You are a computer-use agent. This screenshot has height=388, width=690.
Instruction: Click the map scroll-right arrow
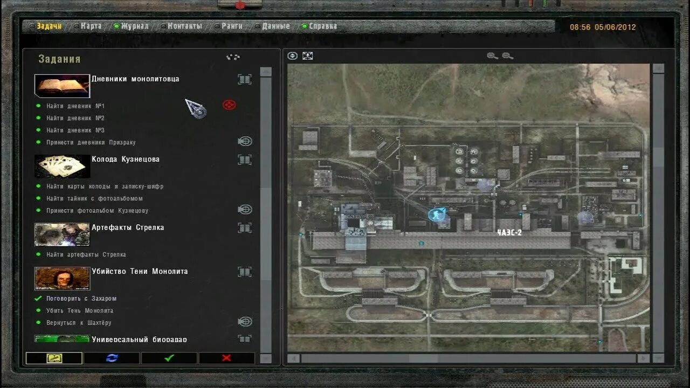[x=643, y=358]
